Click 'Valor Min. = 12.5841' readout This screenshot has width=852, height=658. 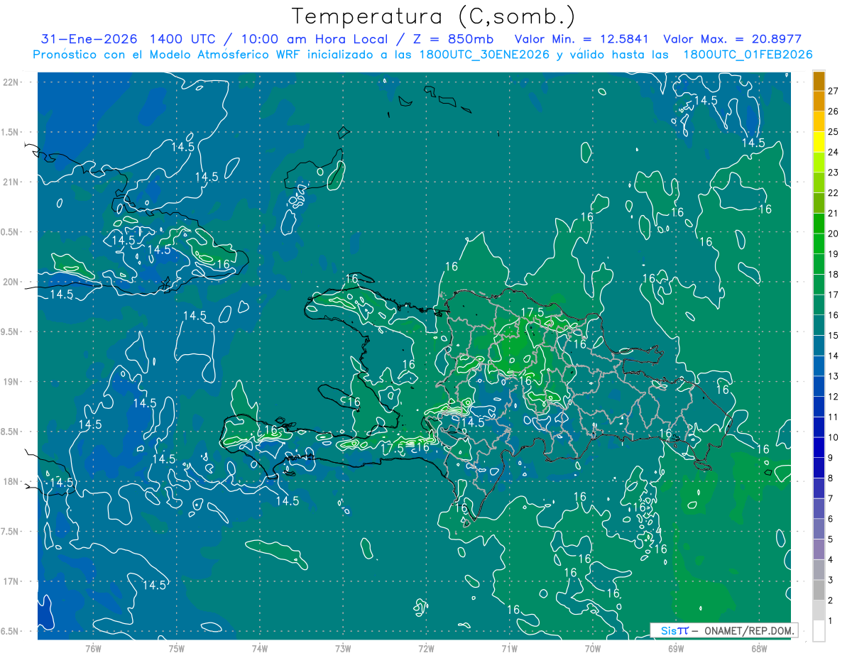click(581, 39)
